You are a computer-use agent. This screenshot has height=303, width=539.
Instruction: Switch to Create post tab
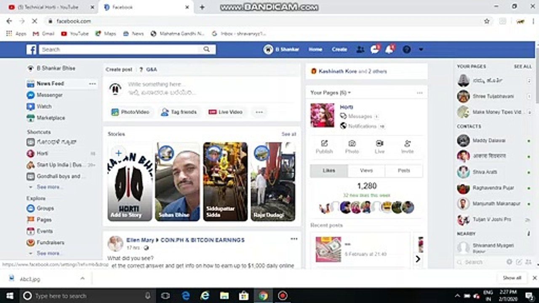coord(119,69)
